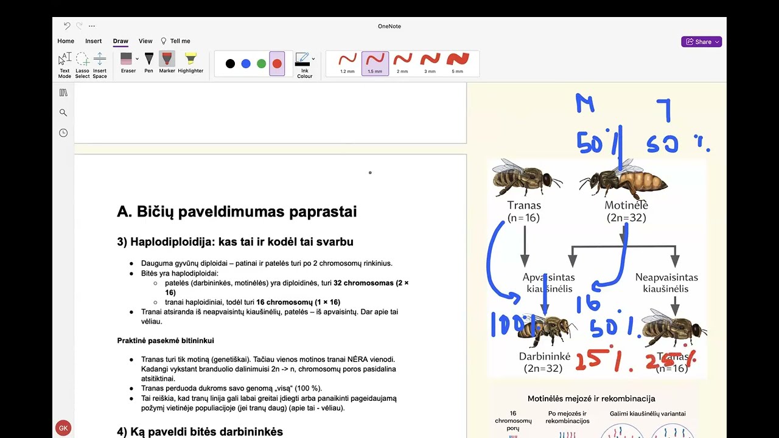Image resolution: width=779 pixels, height=438 pixels.
Task: Redo the last action
Action: coord(79,26)
